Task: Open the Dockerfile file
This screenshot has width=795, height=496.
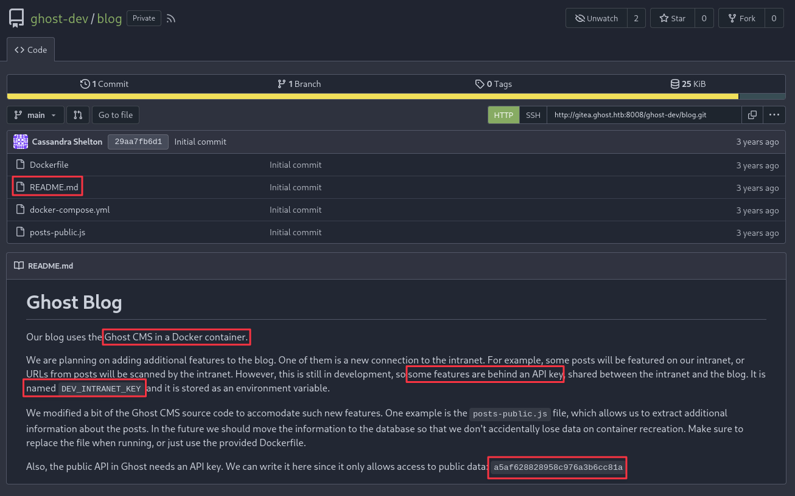Action: coord(49,165)
